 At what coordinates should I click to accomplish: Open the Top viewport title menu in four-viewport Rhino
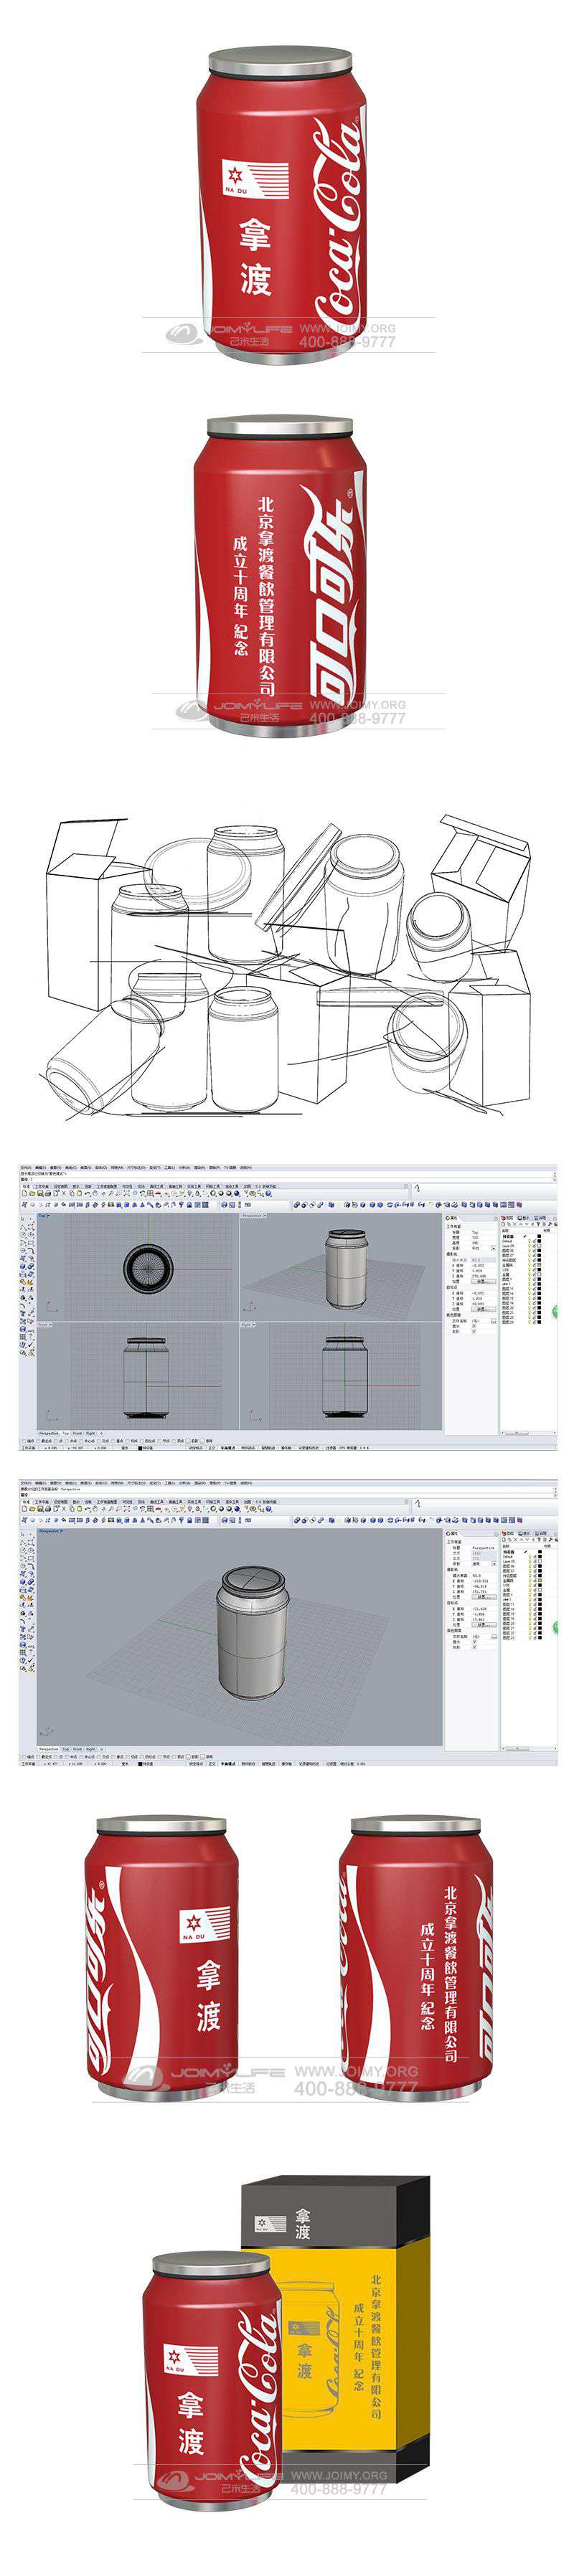coord(44,1216)
